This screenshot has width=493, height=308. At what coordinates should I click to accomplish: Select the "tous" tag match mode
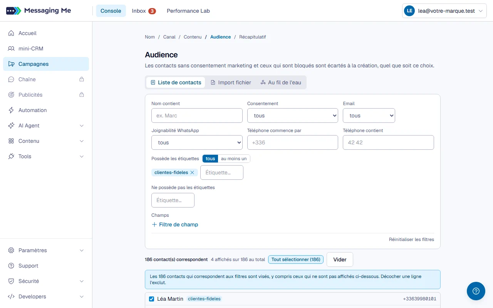pos(210,159)
